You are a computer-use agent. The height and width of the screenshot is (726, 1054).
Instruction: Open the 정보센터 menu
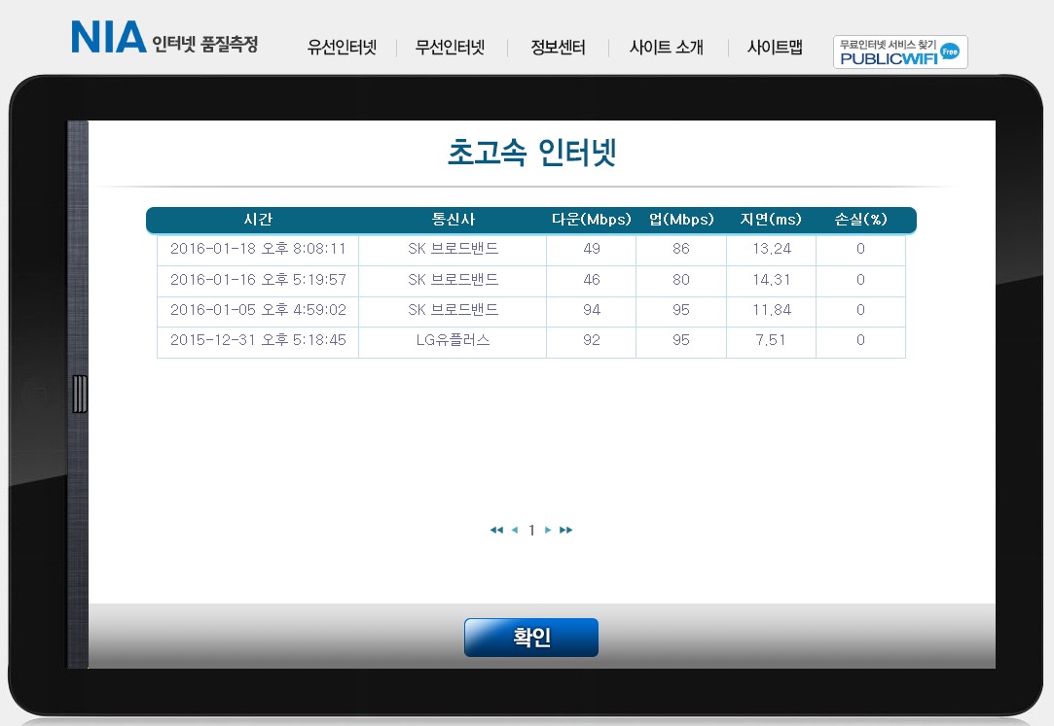coord(558,48)
